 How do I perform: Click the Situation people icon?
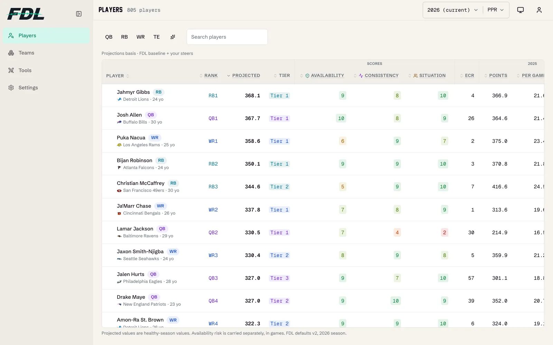click(x=415, y=76)
